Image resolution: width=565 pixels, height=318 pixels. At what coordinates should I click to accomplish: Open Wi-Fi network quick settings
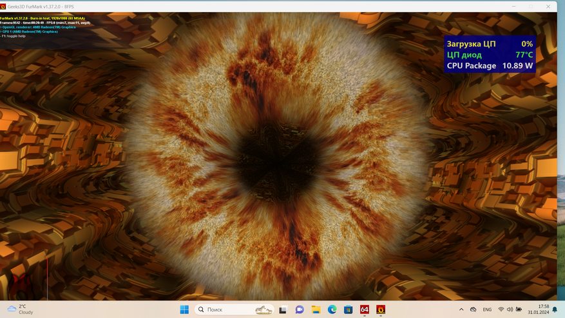click(501, 310)
